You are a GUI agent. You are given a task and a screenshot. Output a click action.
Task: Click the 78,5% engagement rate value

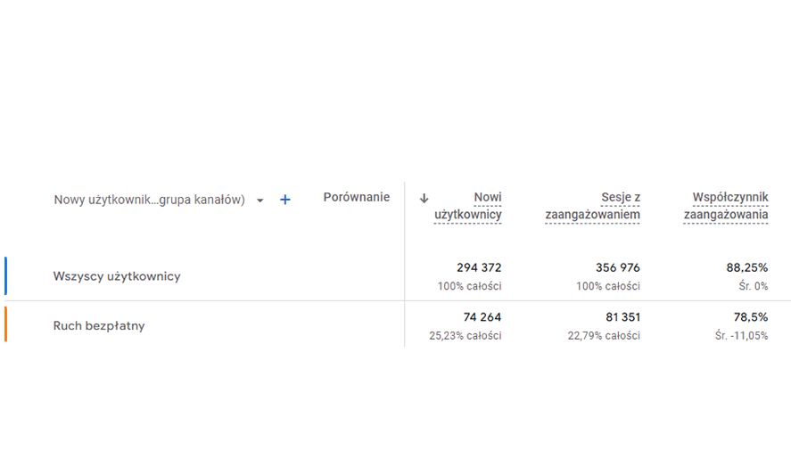(750, 317)
